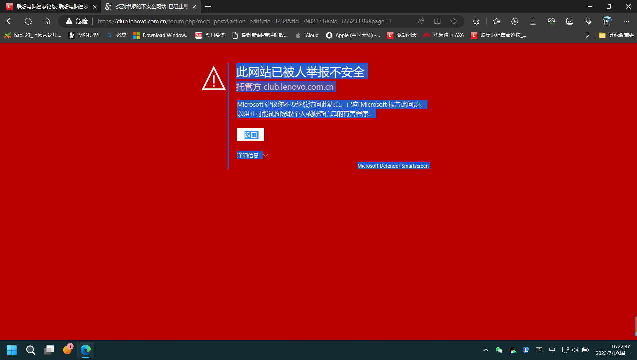The width and height of the screenshot is (637, 360).
Task: Toggle the 中 input method indicator
Action: pos(552,350)
